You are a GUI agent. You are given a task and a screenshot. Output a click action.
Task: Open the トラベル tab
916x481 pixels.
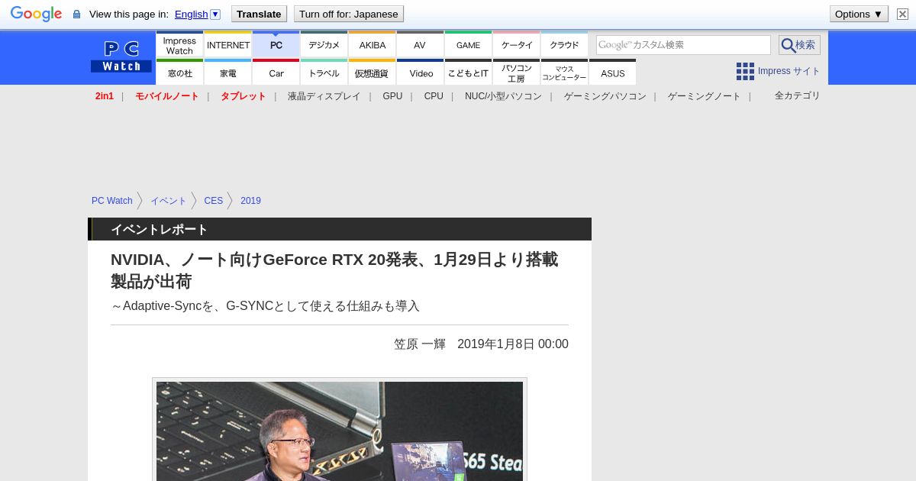click(x=324, y=73)
